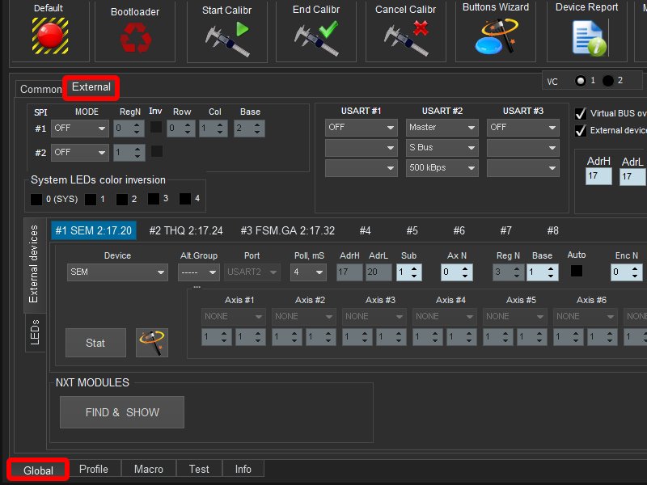Cancel calibration using Cancel Calibr icon

tap(405, 36)
